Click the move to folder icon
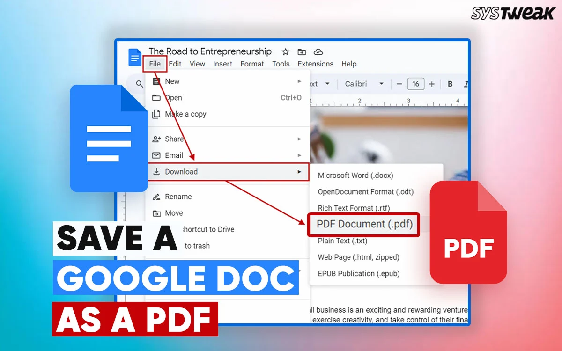Viewport: 562px width, 351px height. (302, 52)
